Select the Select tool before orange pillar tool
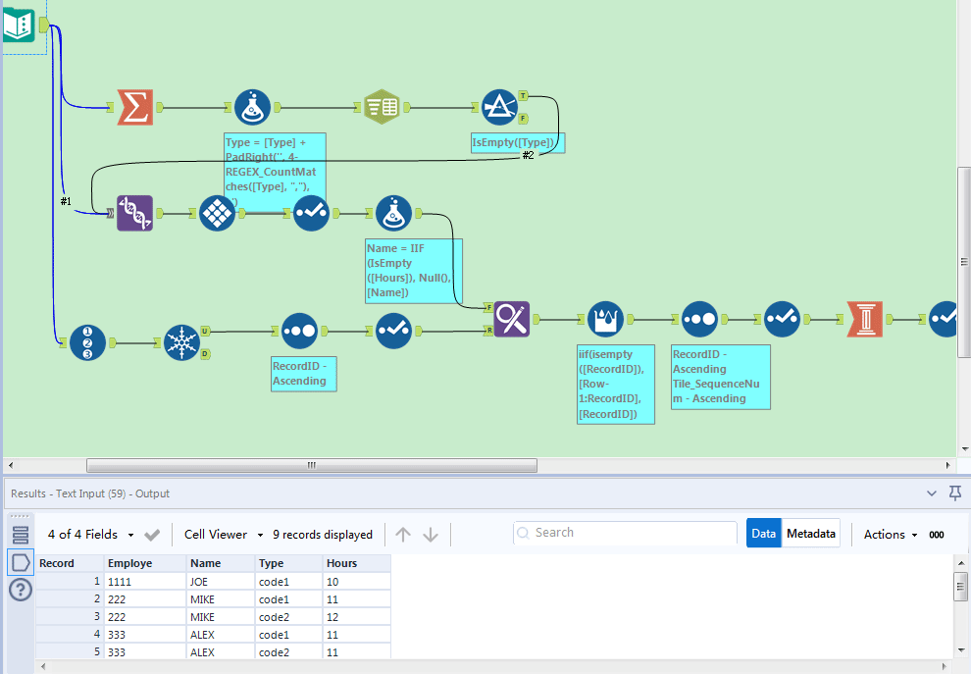 coord(782,319)
